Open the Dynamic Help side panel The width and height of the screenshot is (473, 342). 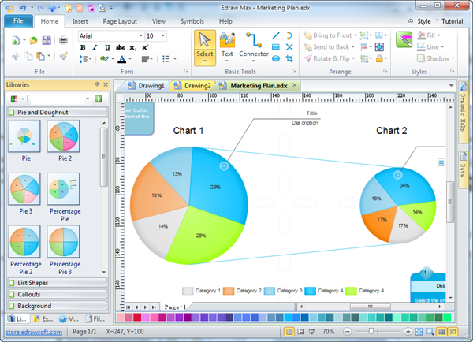(x=463, y=112)
